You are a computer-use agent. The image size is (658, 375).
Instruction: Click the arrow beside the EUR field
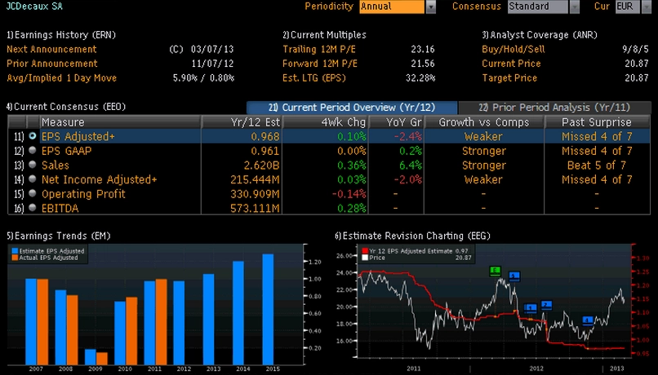click(647, 7)
